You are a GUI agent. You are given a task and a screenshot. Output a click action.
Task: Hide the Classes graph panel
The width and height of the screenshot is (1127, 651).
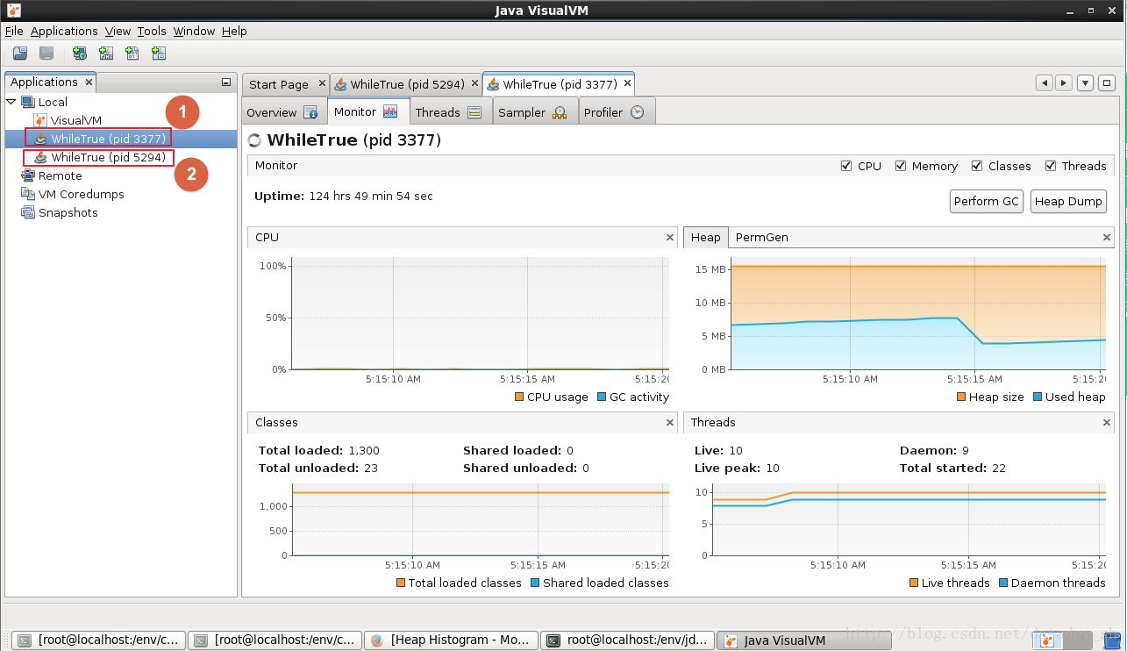point(670,423)
